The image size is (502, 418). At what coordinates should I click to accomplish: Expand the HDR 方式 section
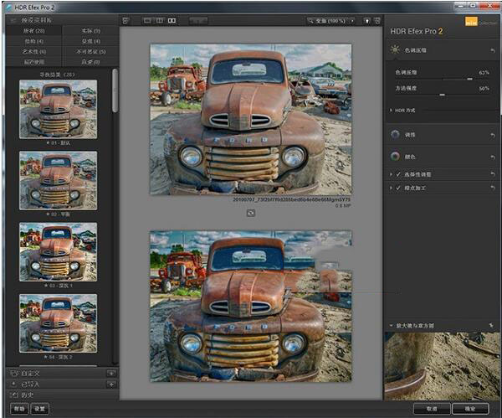point(392,110)
